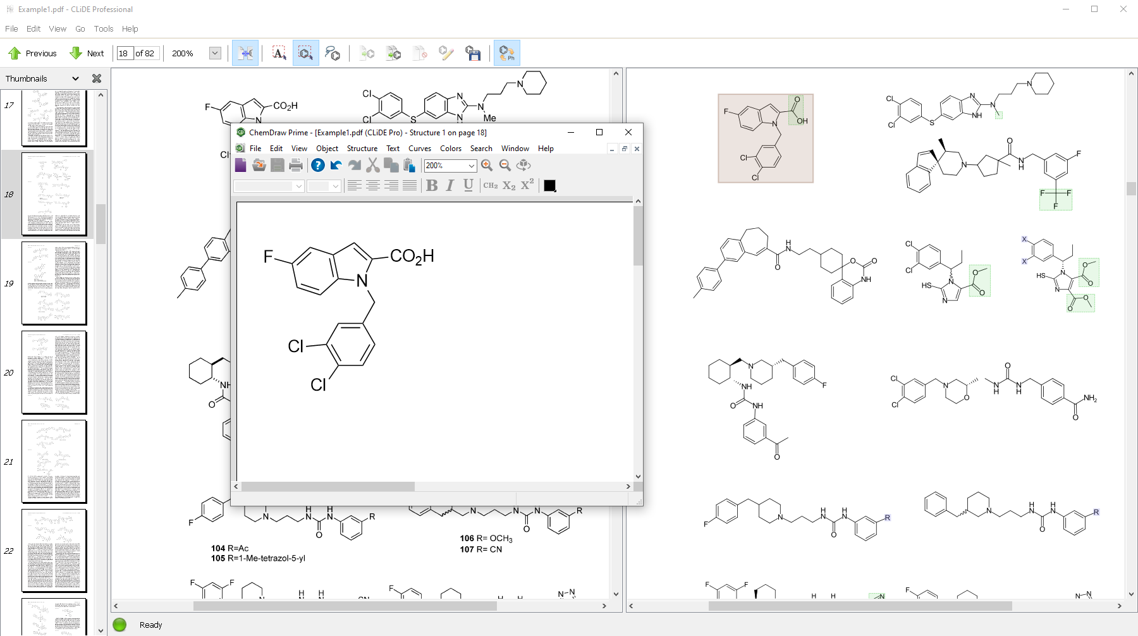Open CLiDE Edit menu
Image resolution: width=1138 pixels, height=636 pixels.
34,28
